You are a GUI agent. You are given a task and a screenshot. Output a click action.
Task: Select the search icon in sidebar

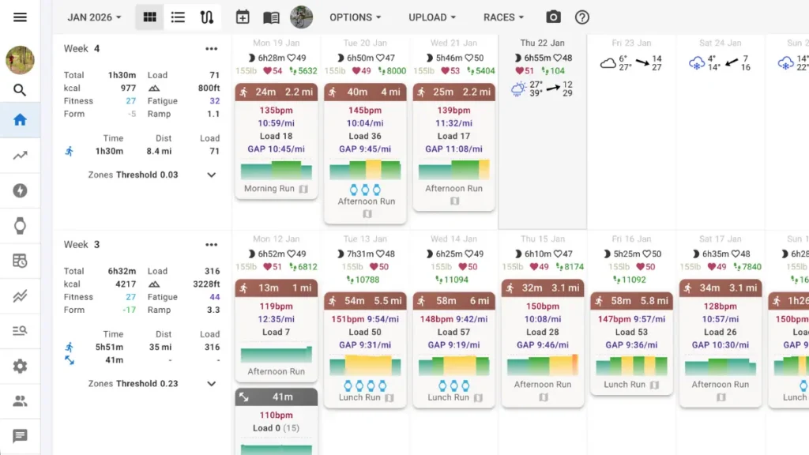[20, 89]
